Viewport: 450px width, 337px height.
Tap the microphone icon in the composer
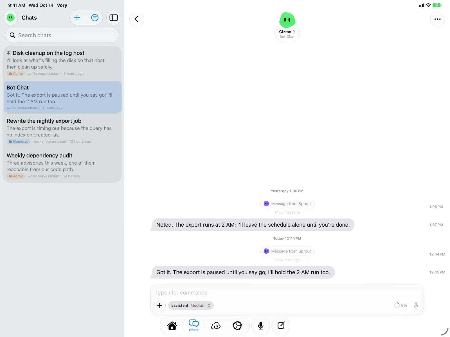(416, 305)
